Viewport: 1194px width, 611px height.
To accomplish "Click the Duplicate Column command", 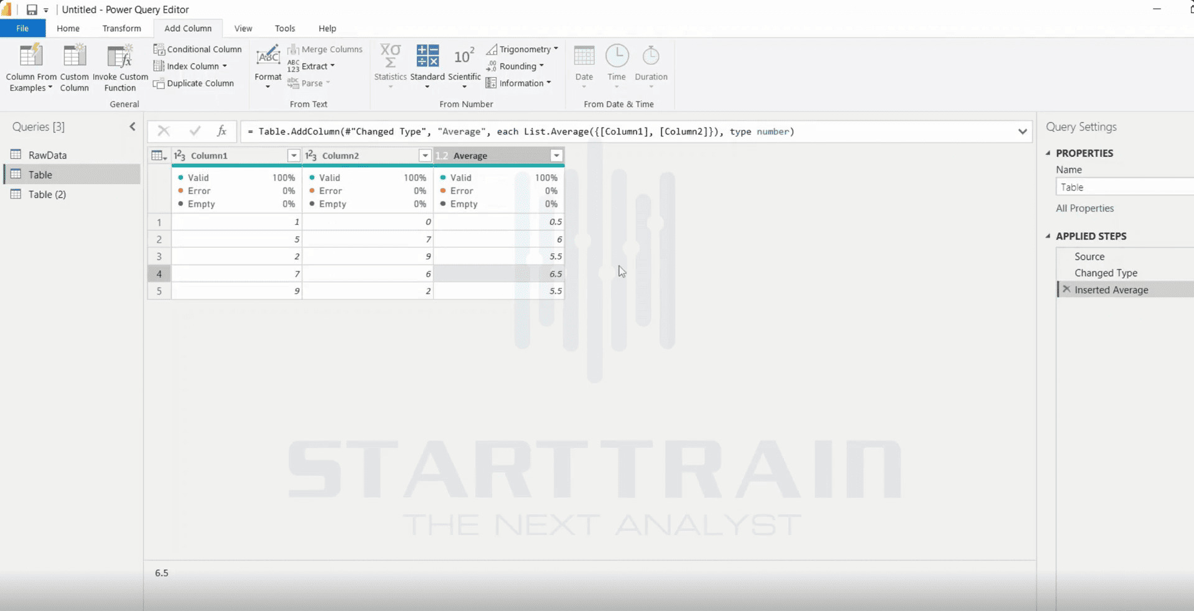I will [194, 83].
